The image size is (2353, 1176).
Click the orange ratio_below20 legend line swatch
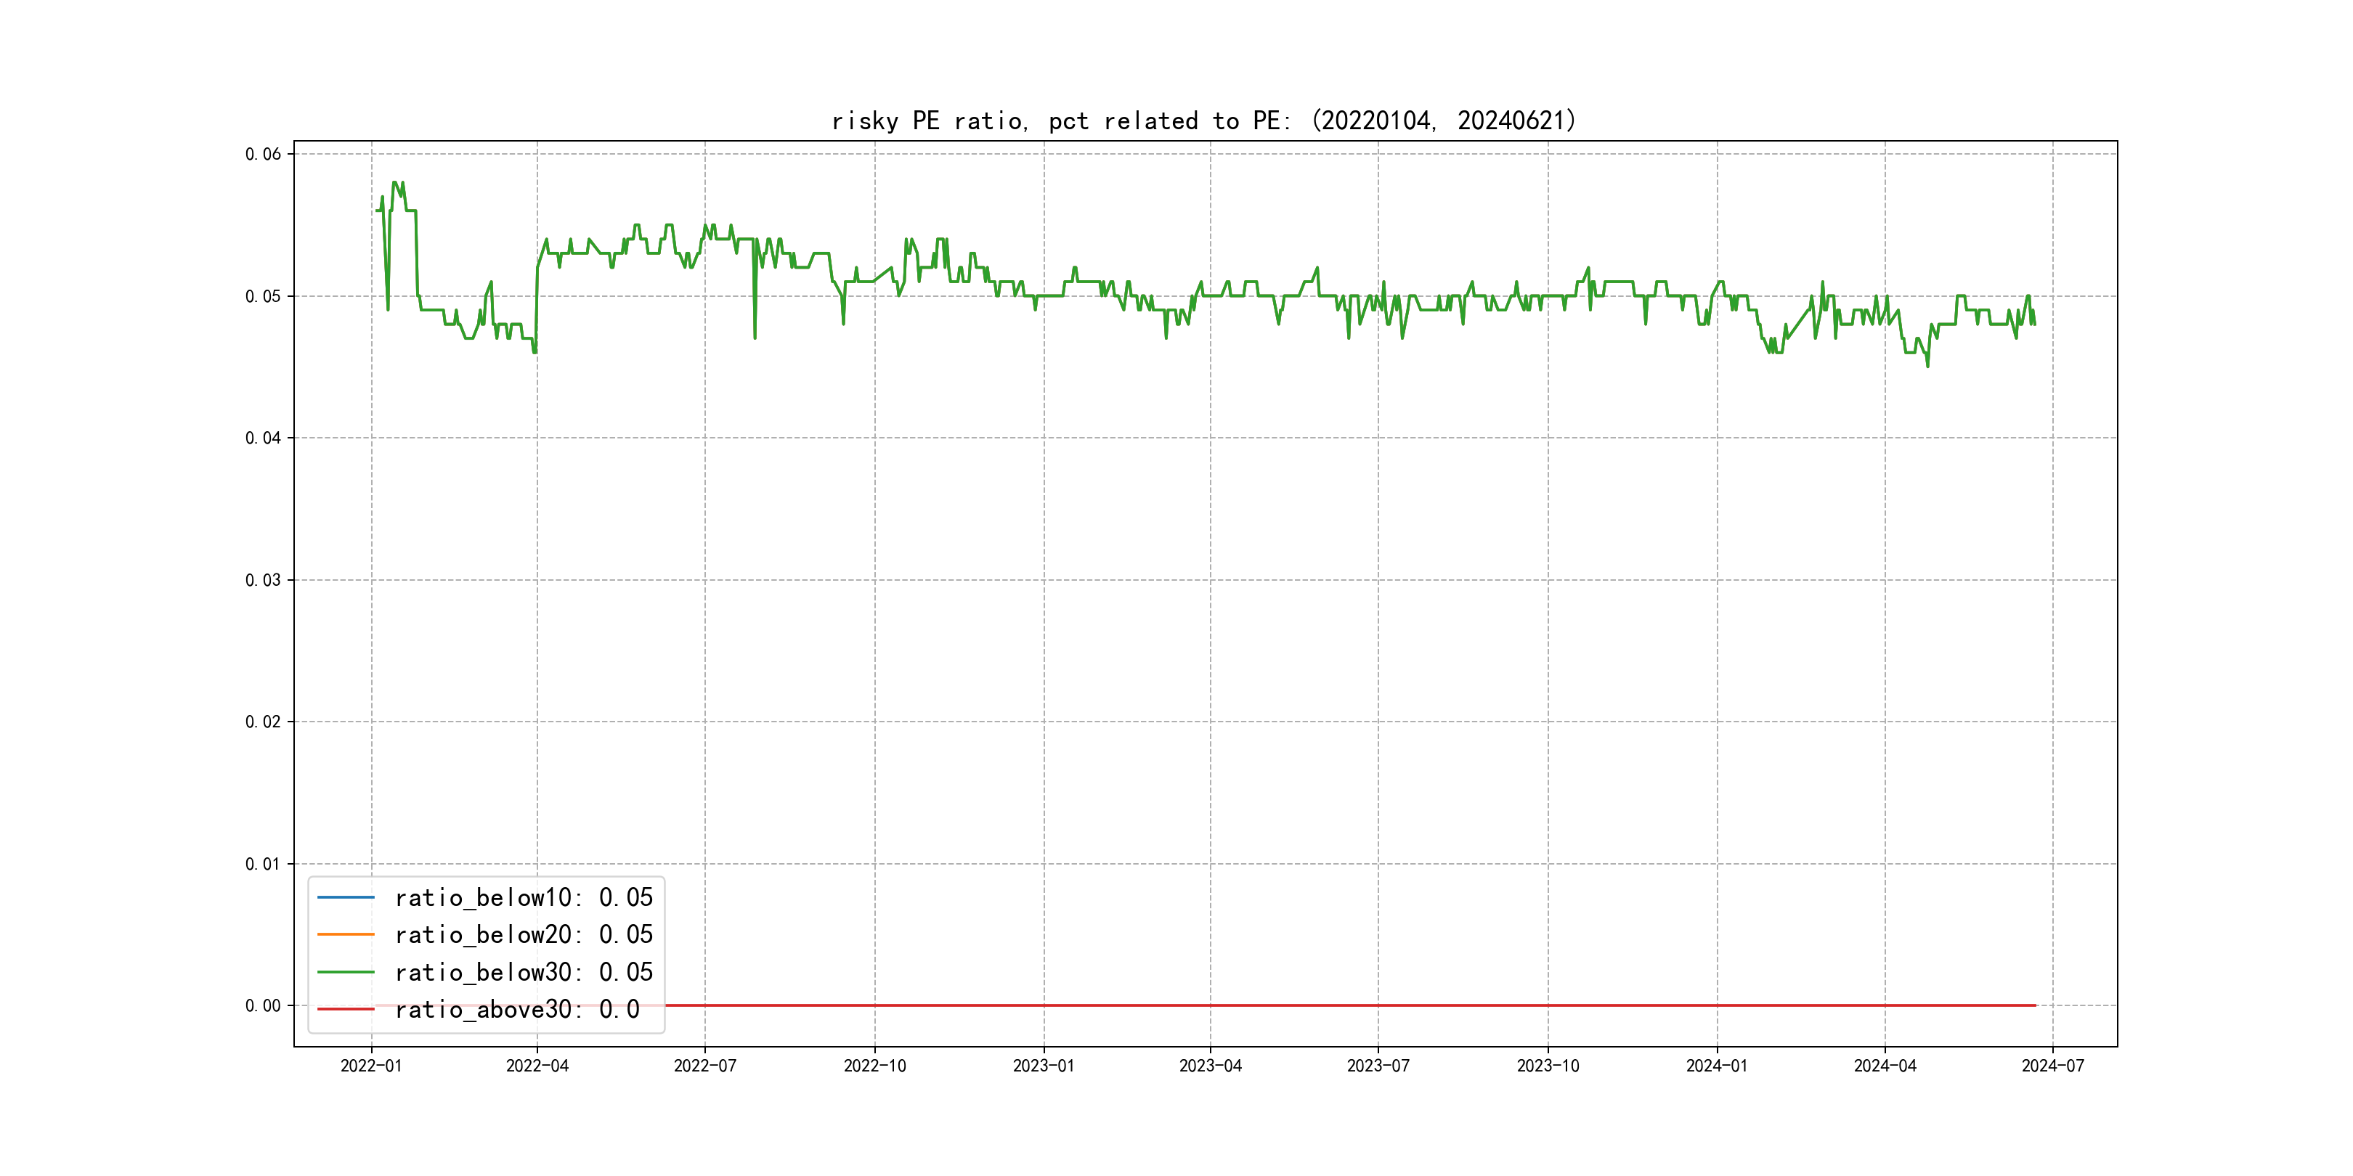click(345, 935)
